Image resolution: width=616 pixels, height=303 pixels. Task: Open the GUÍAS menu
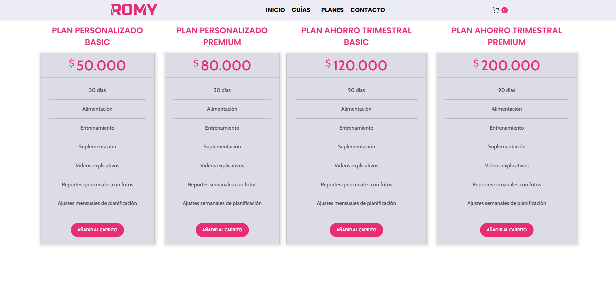pos(301,10)
